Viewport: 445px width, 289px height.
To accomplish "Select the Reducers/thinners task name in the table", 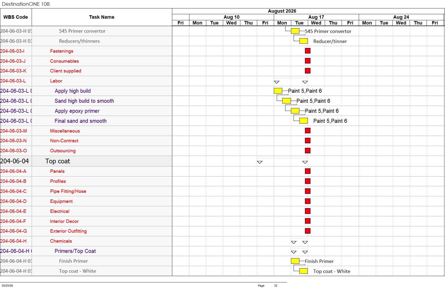I will [79, 41].
